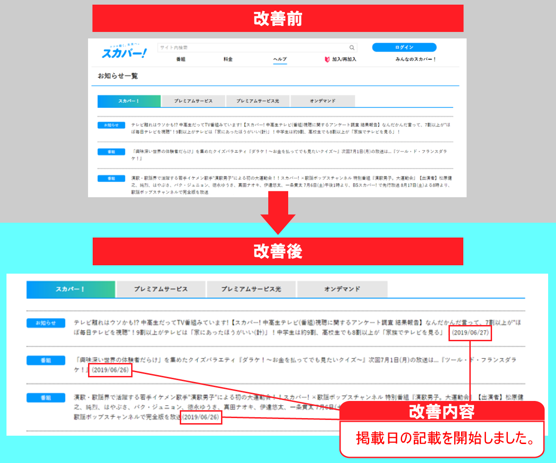The height and width of the screenshot is (463, 556).
Task: Open the 演歌男子 大運動会 news link in the upper list
Action: (x=291, y=184)
